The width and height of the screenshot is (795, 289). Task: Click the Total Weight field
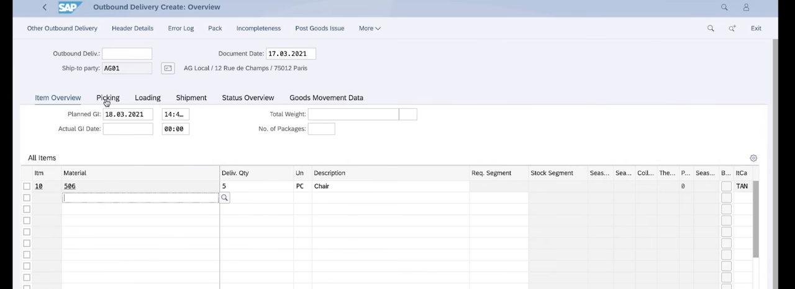353,114
